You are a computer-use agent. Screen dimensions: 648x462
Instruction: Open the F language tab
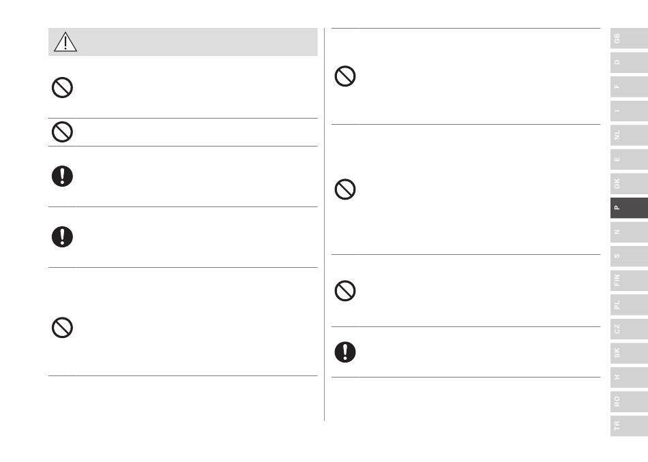point(629,87)
